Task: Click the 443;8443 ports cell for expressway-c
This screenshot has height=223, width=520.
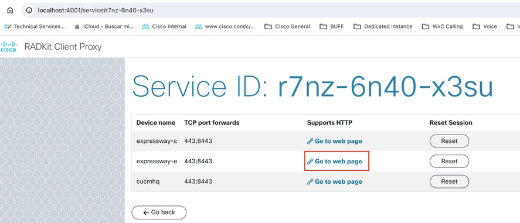Action: pos(198,141)
